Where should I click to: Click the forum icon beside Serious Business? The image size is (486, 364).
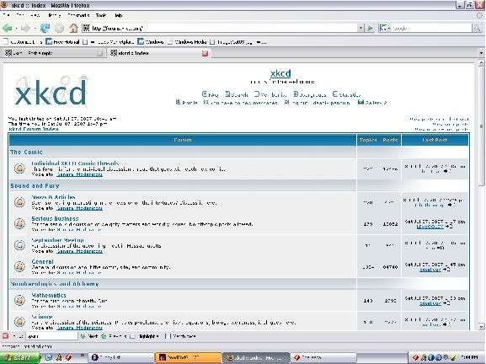click(20, 223)
